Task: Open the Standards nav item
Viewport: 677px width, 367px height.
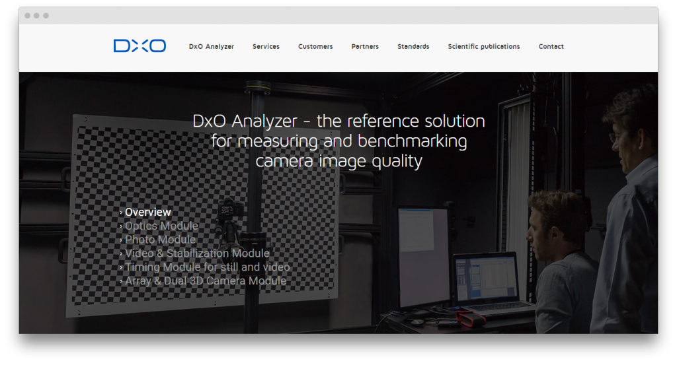Action: [413, 47]
